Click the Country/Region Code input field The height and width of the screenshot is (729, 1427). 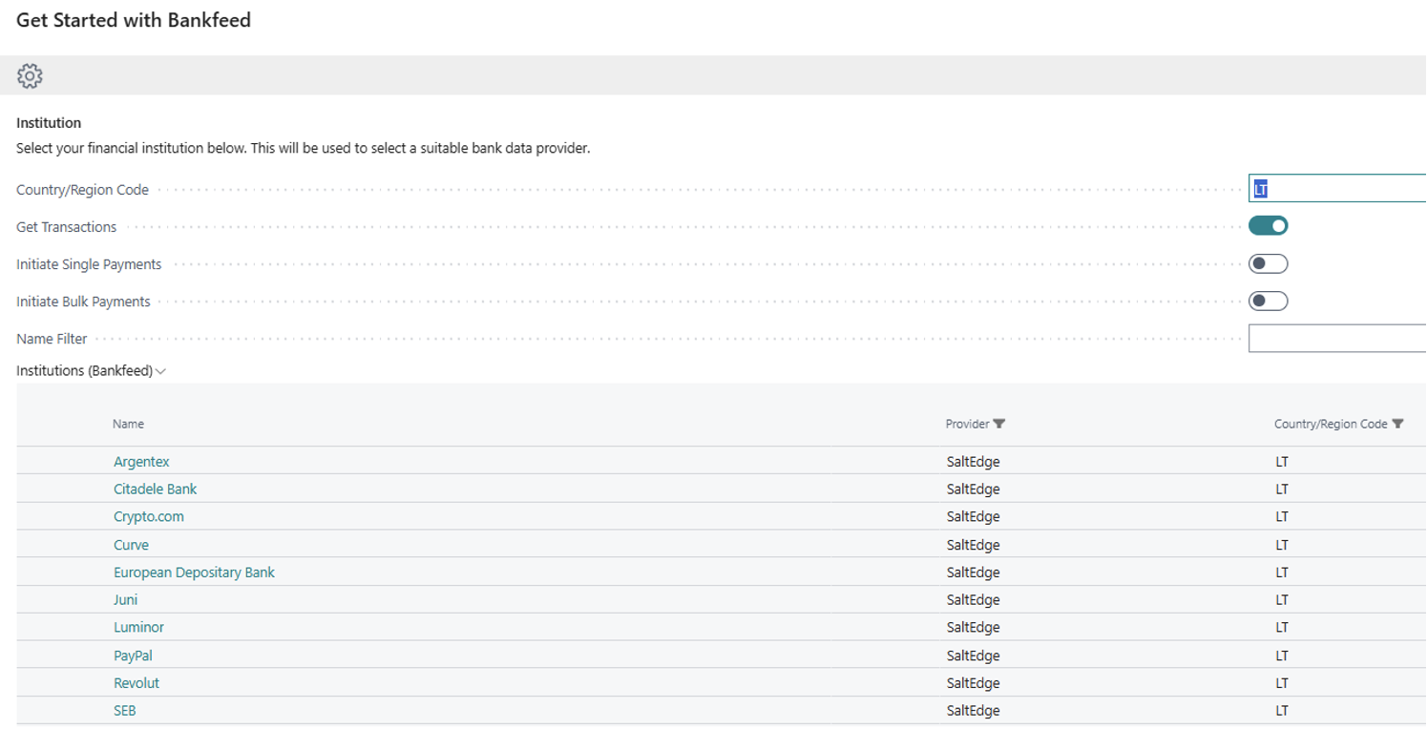tap(1337, 189)
